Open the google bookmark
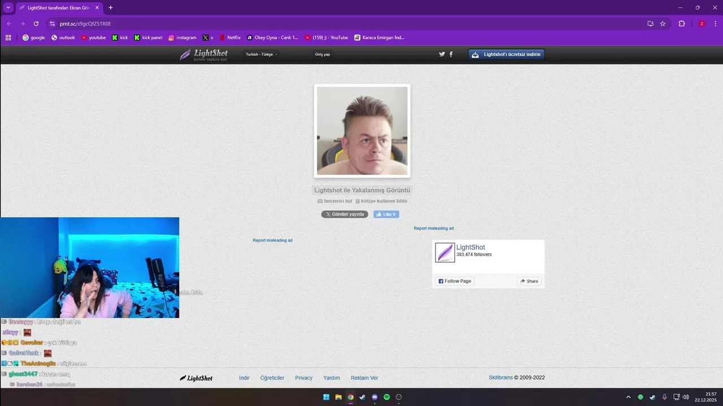This screenshot has width=723, height=406. pyautogui.click(x=33, y=38)
